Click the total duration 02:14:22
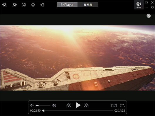The height and width of the screenshot is (116, 155). click(x=119, y=110)
